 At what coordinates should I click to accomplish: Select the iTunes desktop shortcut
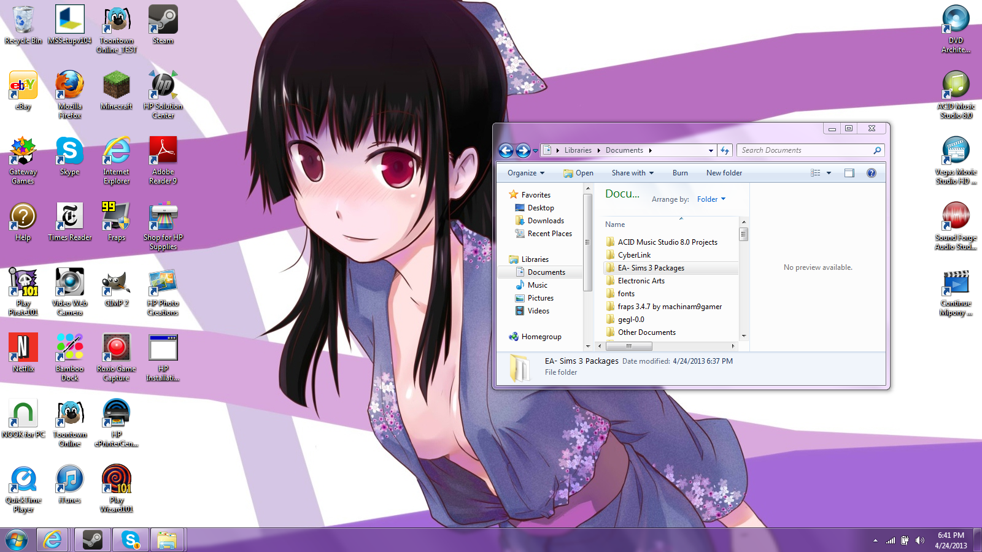[x=70, y=484]
